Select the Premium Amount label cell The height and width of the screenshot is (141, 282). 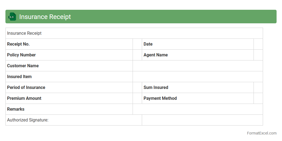[x=69, y=98]
